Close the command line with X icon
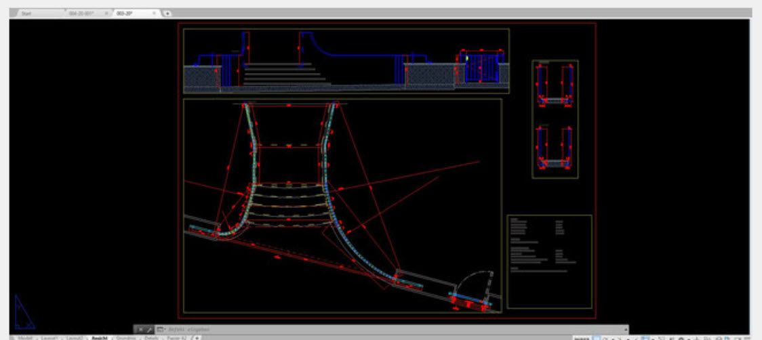 (x=140, y=329)
